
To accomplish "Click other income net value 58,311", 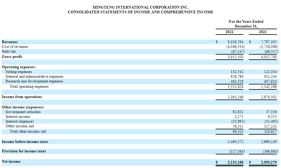I will coord(238,126).
